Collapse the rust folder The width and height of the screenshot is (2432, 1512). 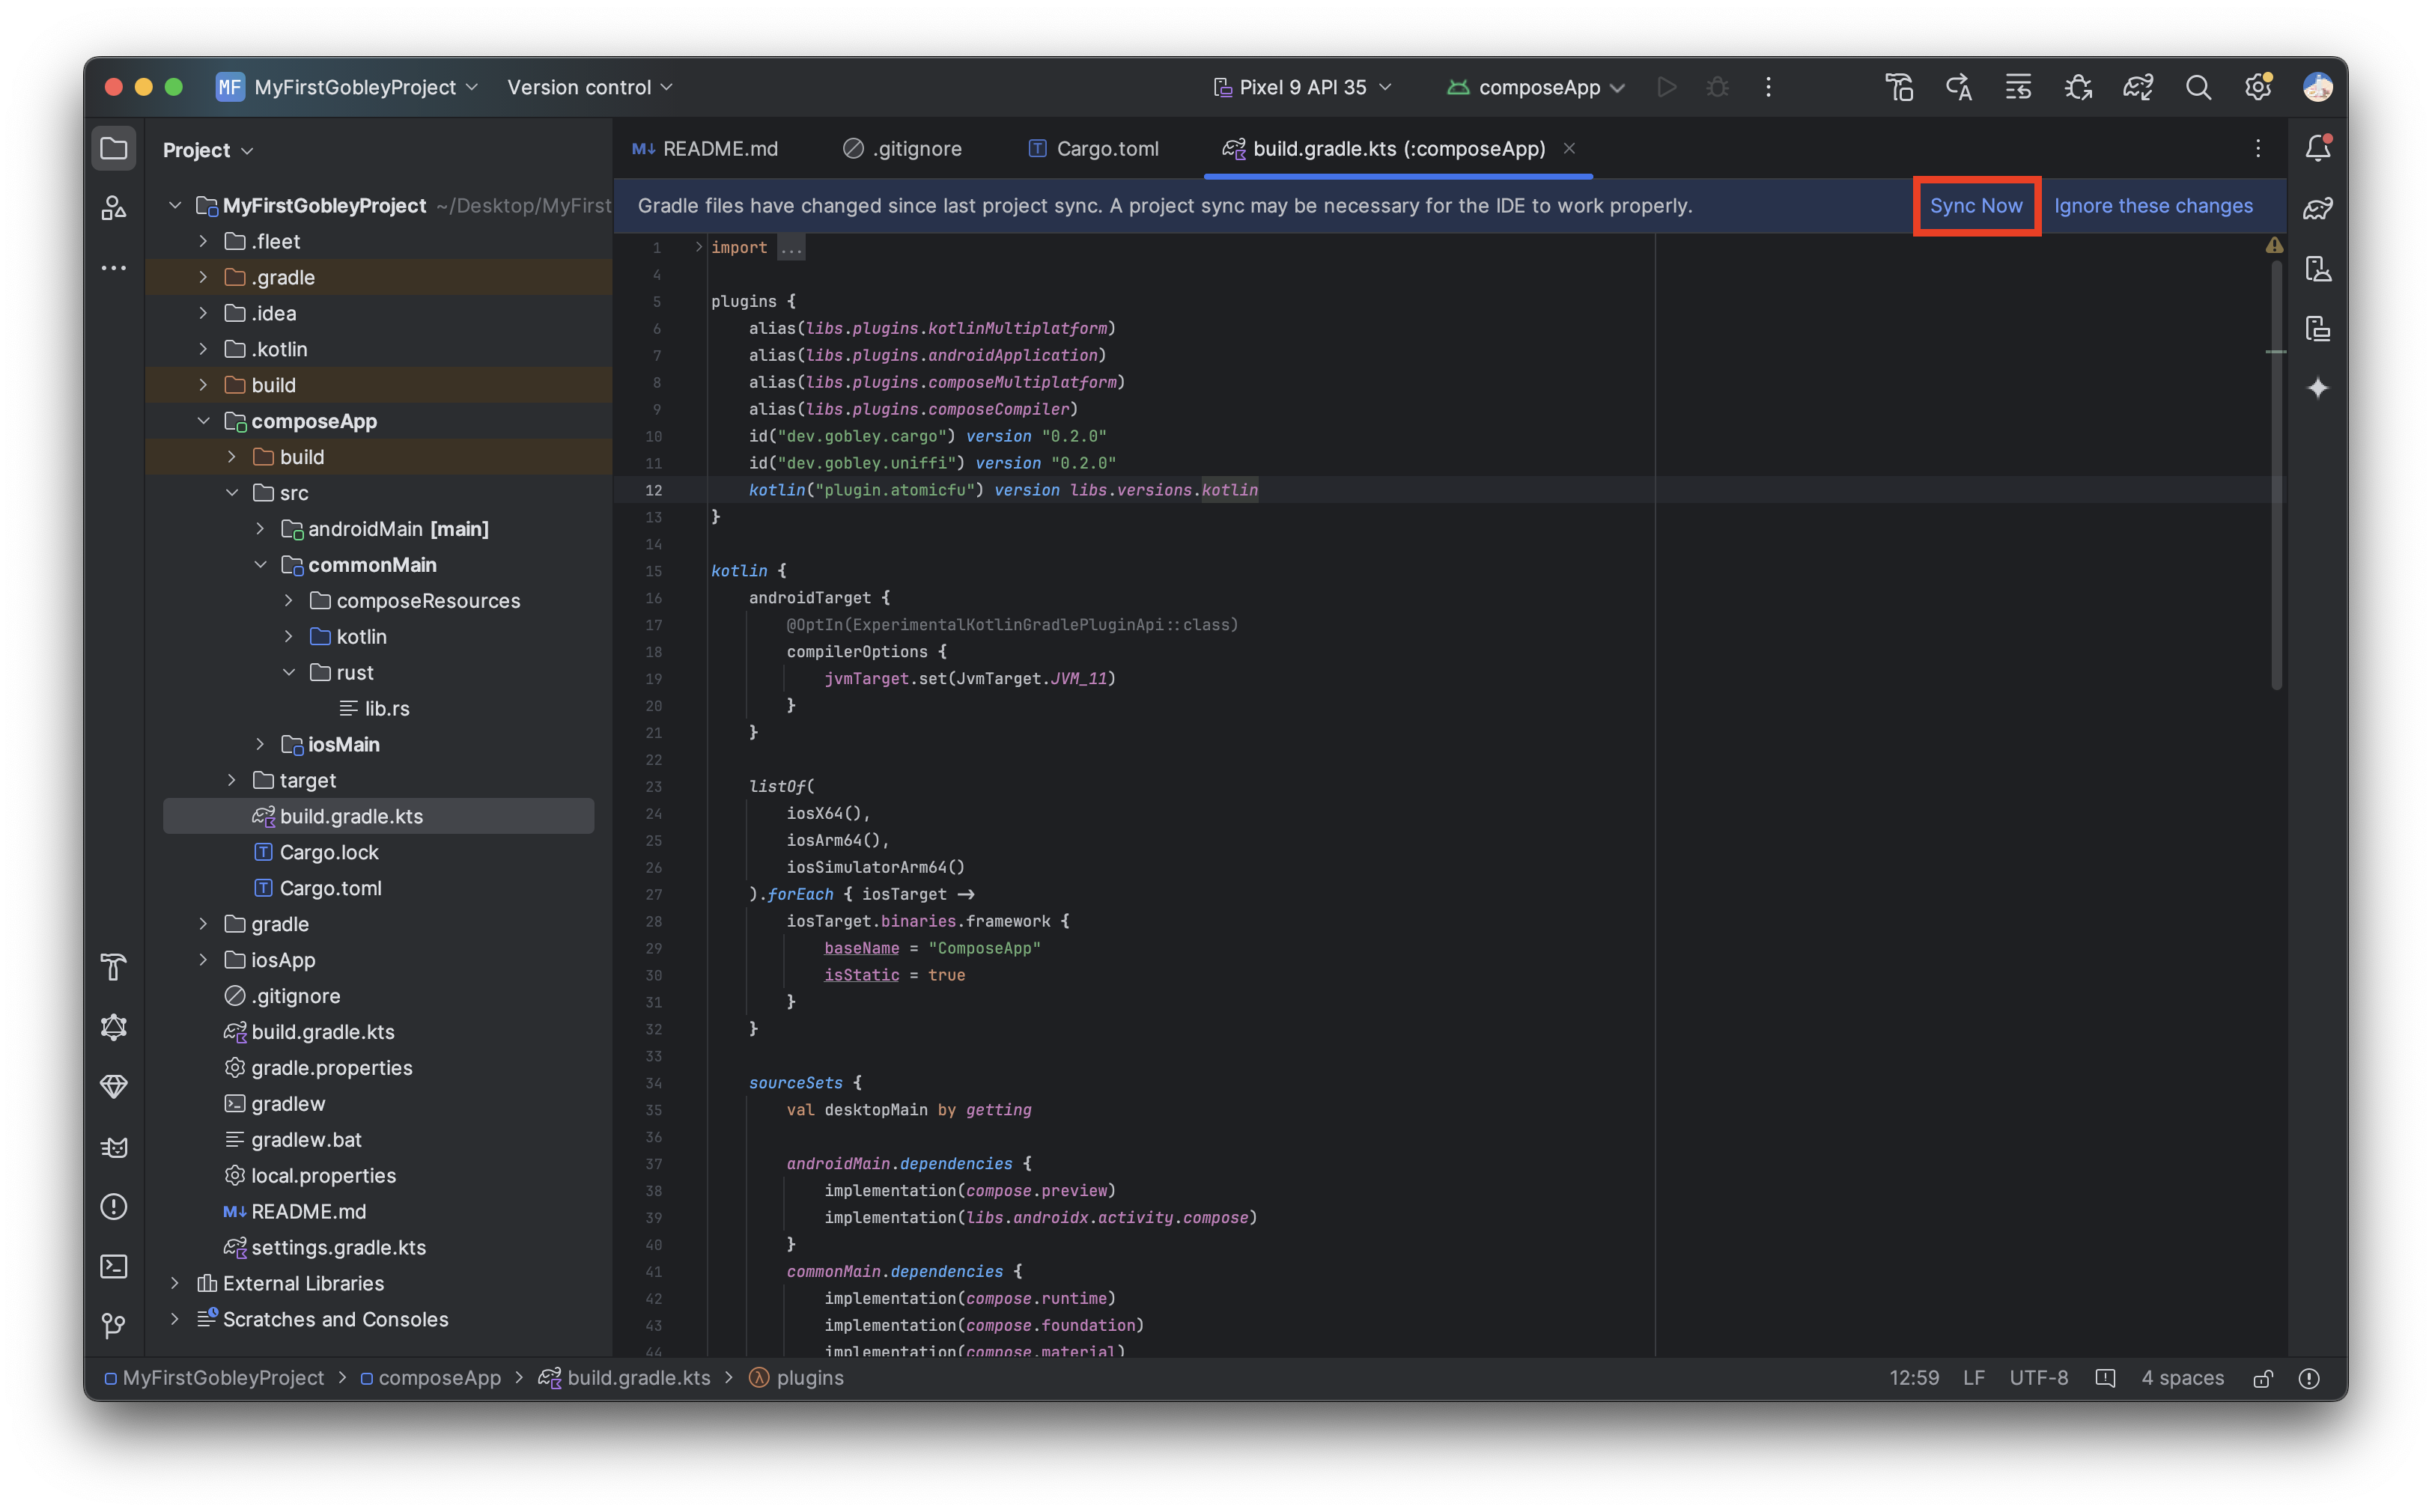288,672
